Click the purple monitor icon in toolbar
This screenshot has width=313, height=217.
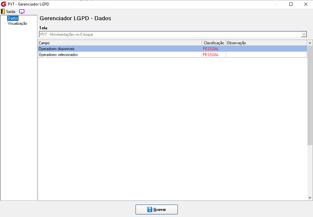point(22,11)
